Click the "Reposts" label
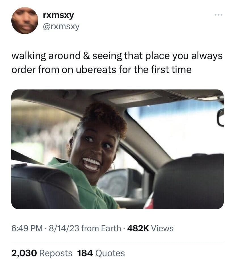 click(56, 253)
